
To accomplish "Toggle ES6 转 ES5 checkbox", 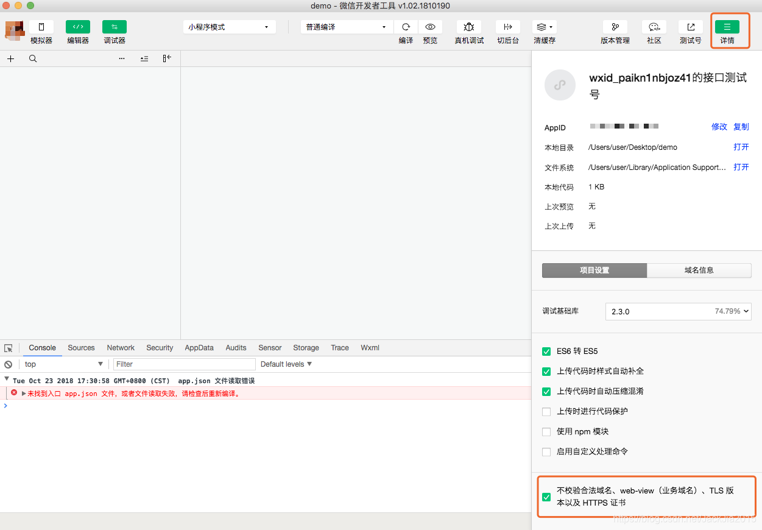I will point(546,352).
